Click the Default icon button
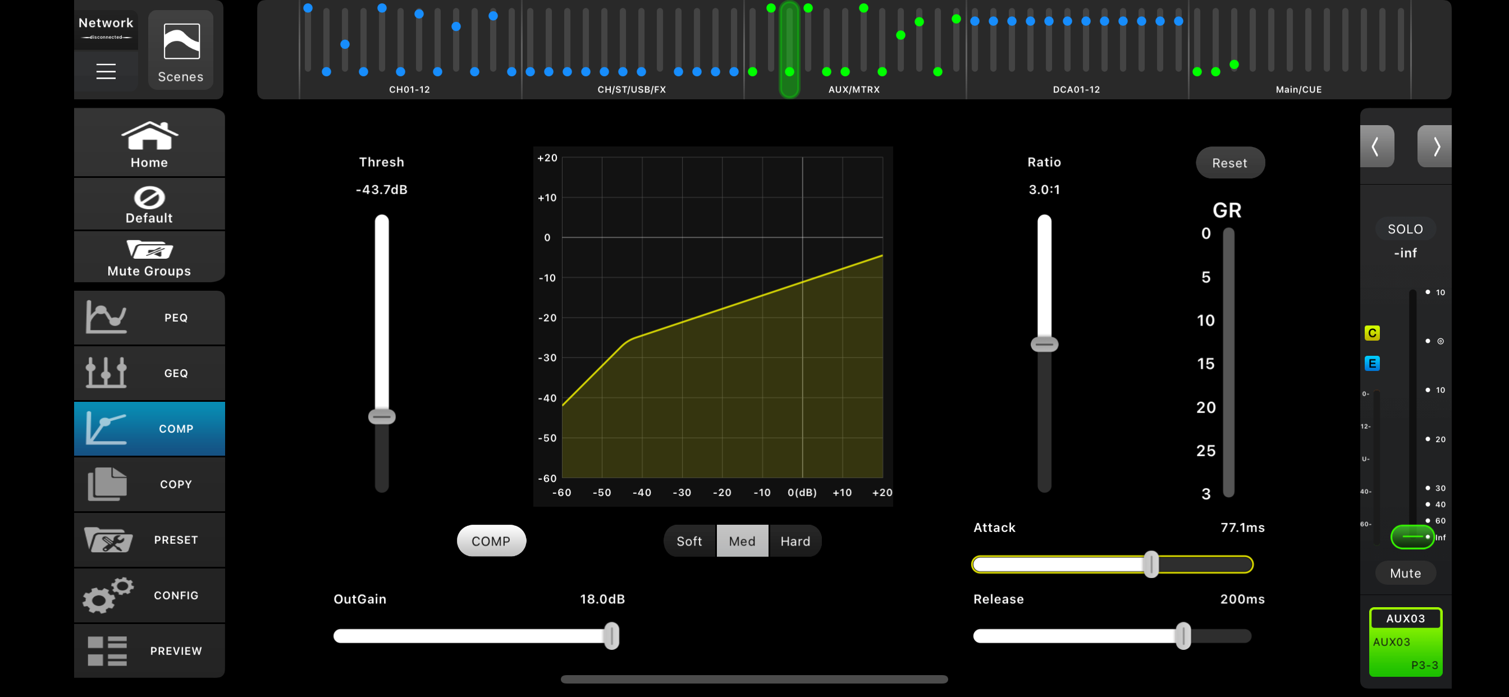The width and height of the screenshot is (1509, 697). pyautogui.click(x=149, y=204)
